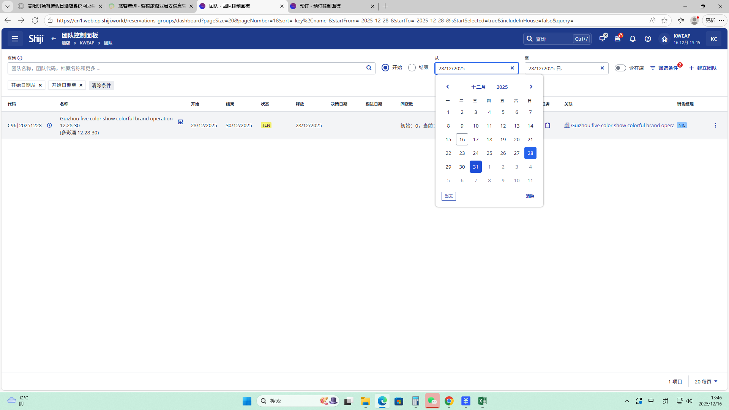Select day 16 in the calendar
Viewport: 729px width, 410px height.
(462, 139)
